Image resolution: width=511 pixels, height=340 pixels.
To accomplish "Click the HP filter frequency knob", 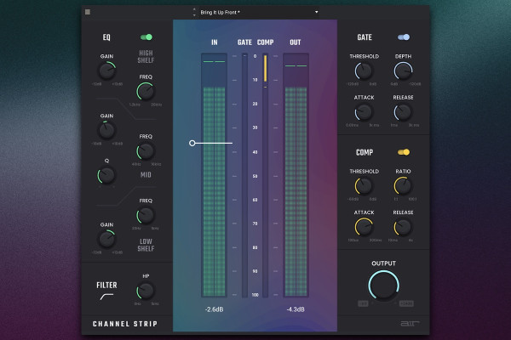I will (146, 291).
